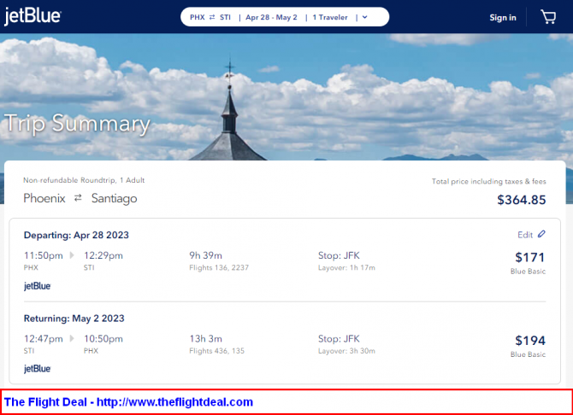Click Returning: May 2 2023 heading
The height and width of the screenshot is (415, 573).
click(x=74, y=319)
